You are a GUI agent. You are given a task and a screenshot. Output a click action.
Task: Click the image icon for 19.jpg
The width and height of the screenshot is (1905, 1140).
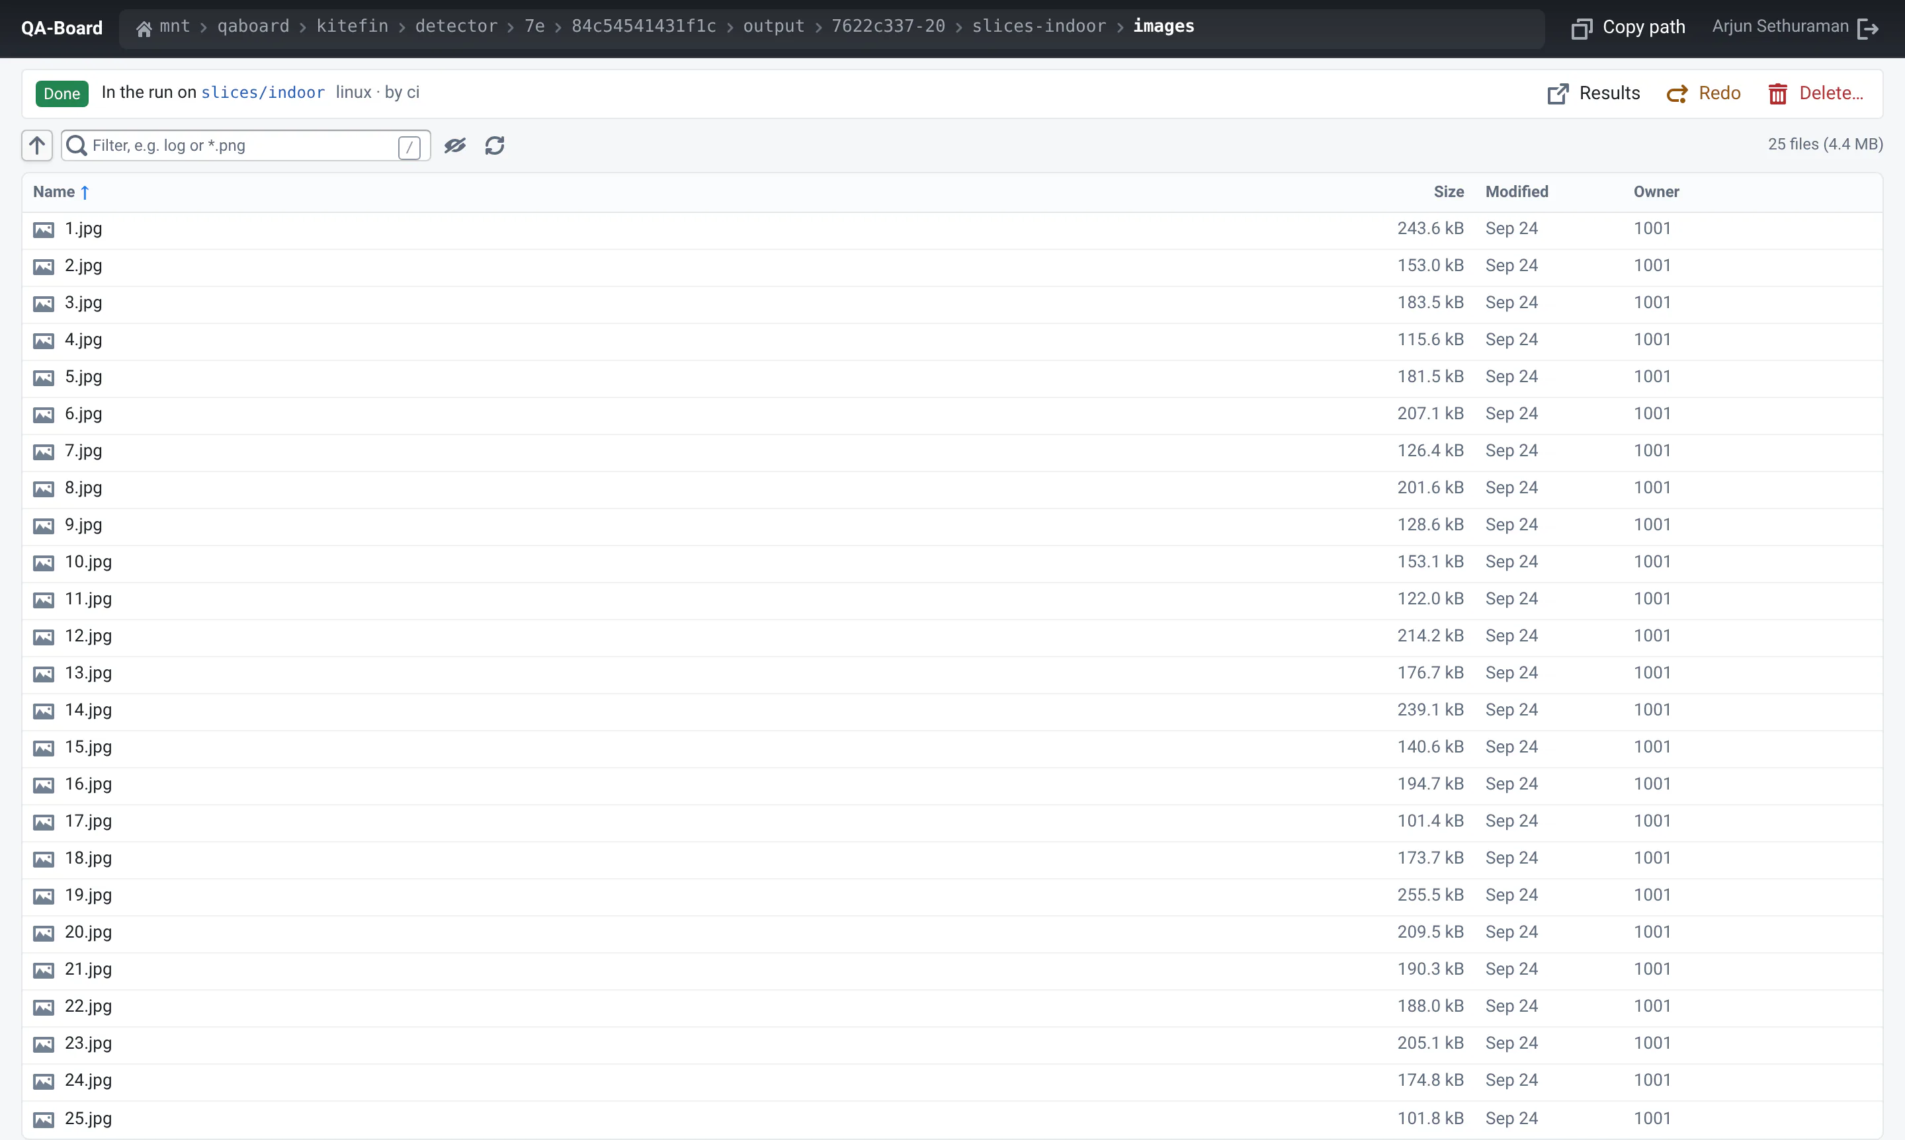point(44,896)
